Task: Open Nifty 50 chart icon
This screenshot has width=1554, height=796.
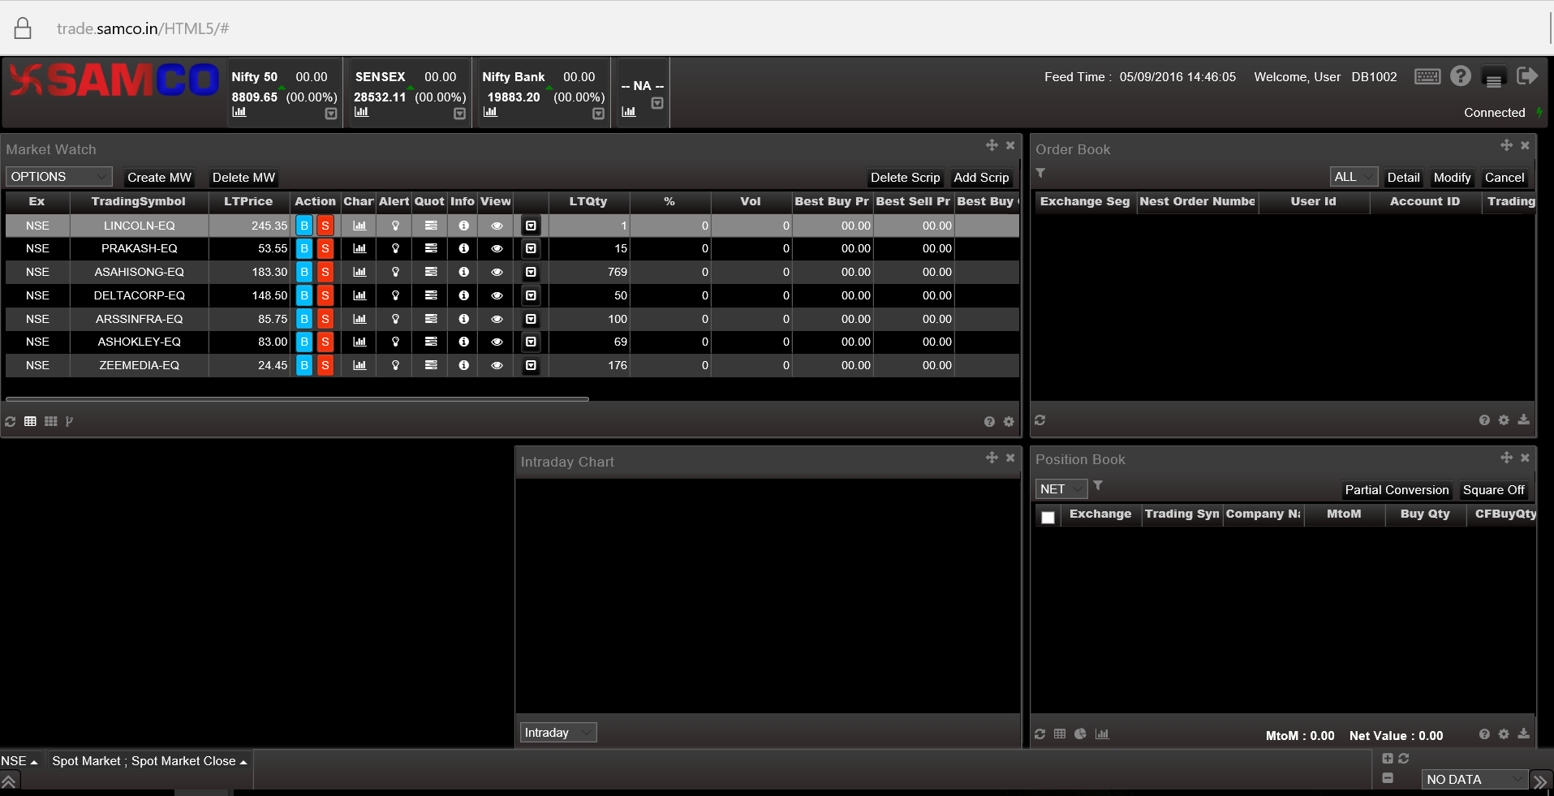Action: point(239,112)
